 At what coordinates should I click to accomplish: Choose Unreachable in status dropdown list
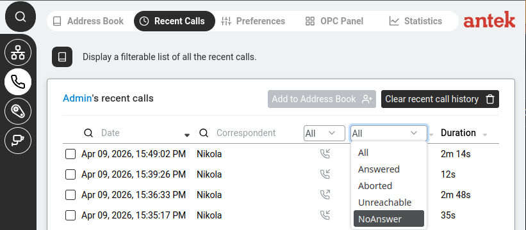click(x=389, y=203)
